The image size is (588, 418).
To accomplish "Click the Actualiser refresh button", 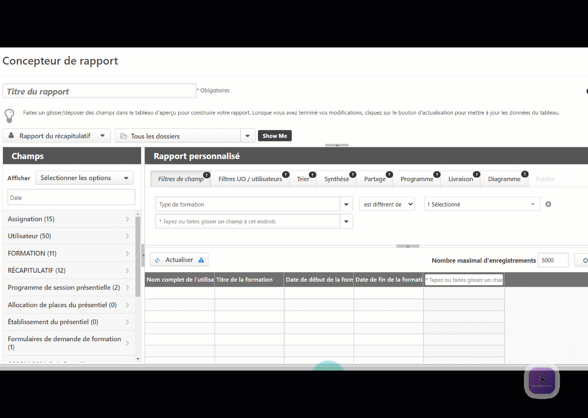I will click(x=179, y=260).
